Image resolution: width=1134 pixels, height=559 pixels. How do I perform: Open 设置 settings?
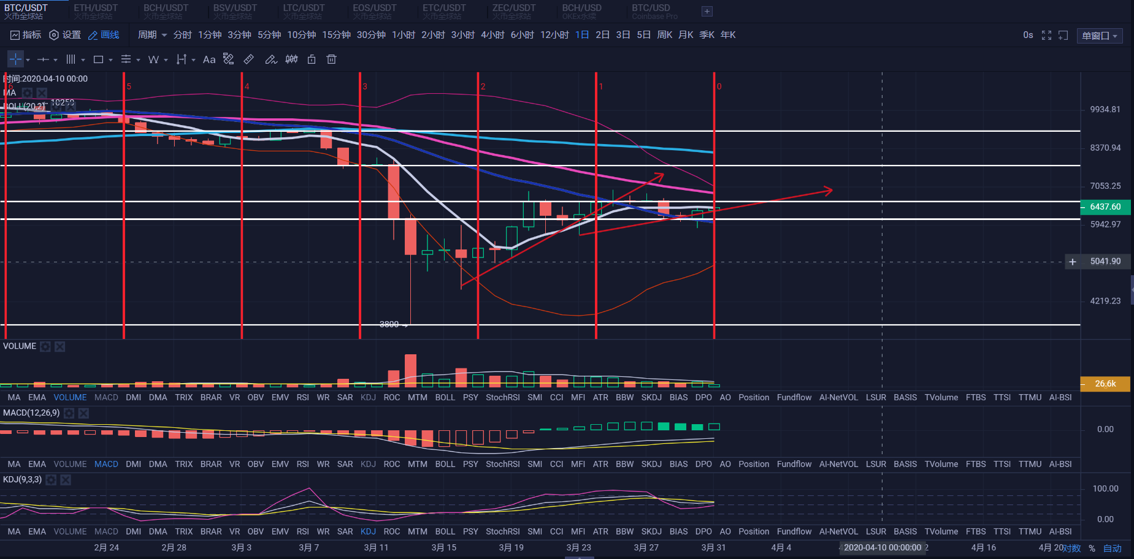65,35
